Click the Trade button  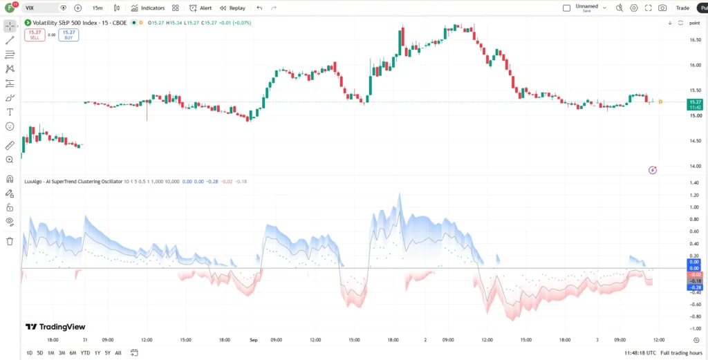click(x=682, y=8)
